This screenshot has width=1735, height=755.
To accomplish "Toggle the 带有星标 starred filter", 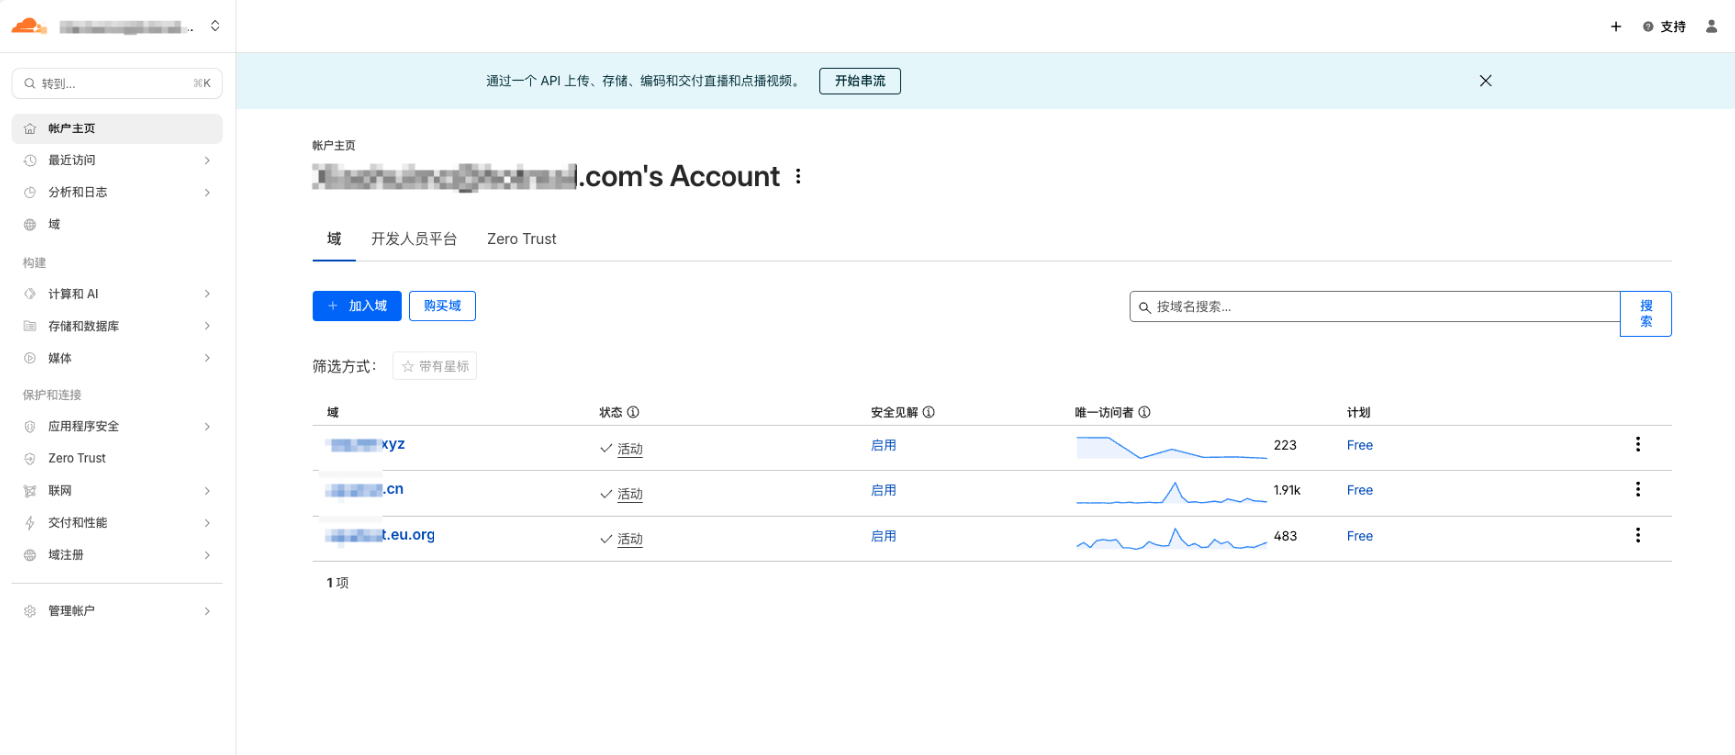I will [x=434, y=367].
